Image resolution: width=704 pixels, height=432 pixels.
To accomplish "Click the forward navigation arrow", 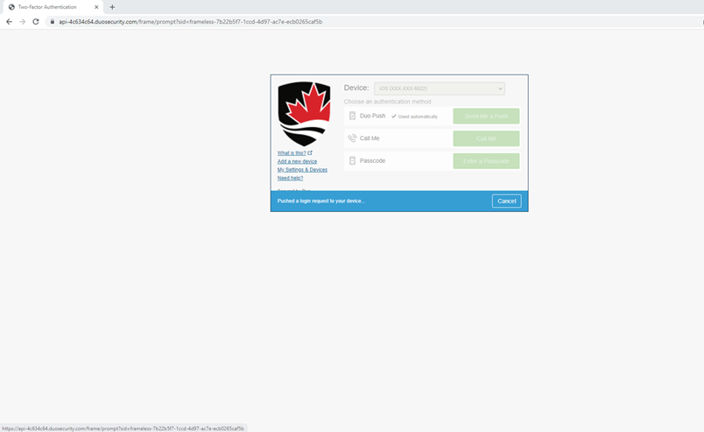I will click(x=22, y=21).
